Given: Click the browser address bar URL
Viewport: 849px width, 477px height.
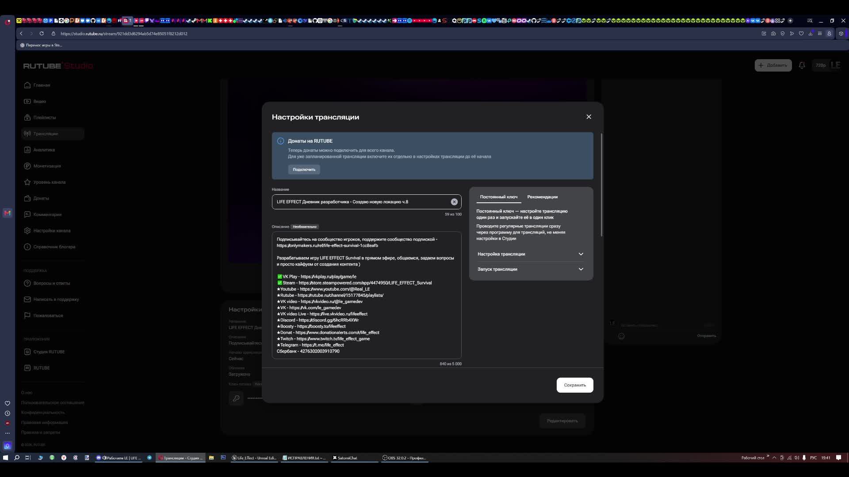Looking at the screenshot, I should (124, 34).
